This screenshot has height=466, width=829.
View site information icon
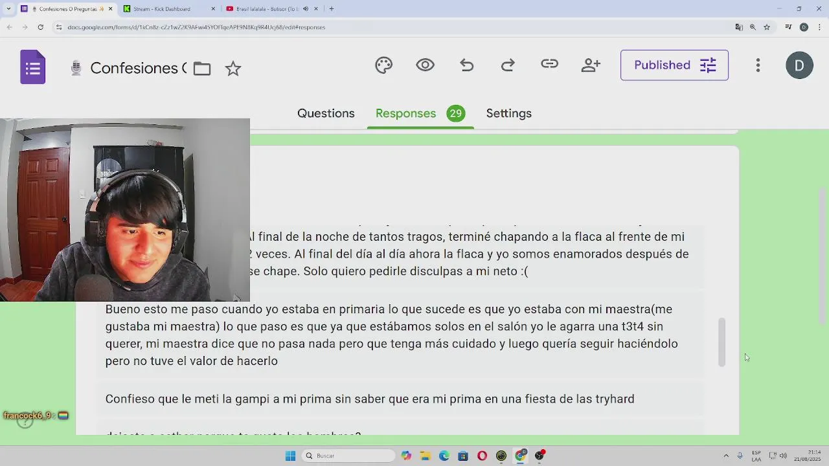[x=58, y=27]
